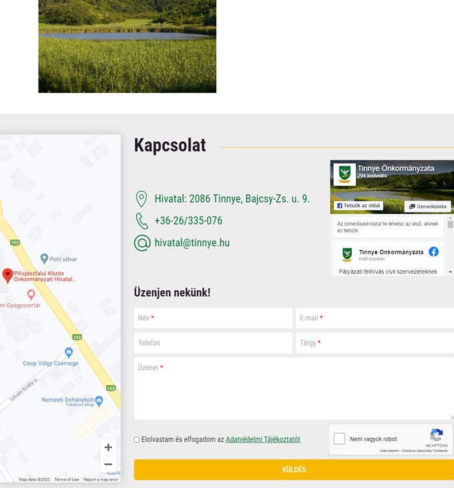Click the Kapcsolat heading
The height and width of the screenshot is (488, 454).
(x=170, y=145)
